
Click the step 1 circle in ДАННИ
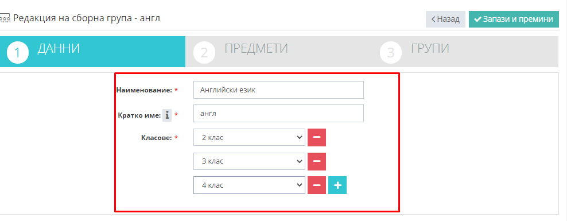(x=17, y=52)
